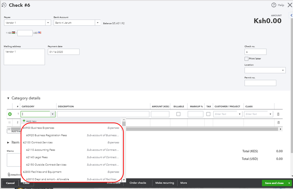The height and width of the screenshot is (189, 293).
Task: Click the category list scrollbar down arrow
Action: [x=124, y=180]
